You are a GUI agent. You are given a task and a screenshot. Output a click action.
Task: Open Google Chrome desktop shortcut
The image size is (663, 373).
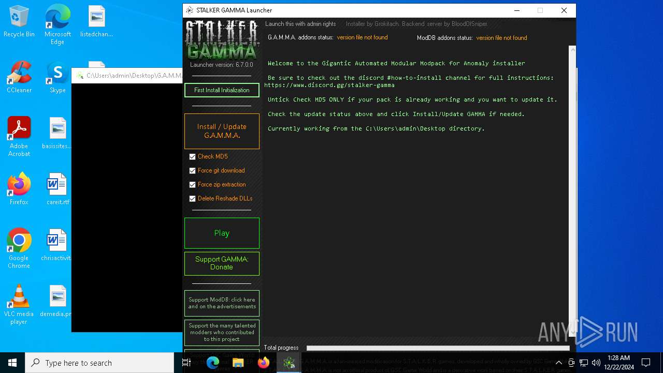[19, 248]
